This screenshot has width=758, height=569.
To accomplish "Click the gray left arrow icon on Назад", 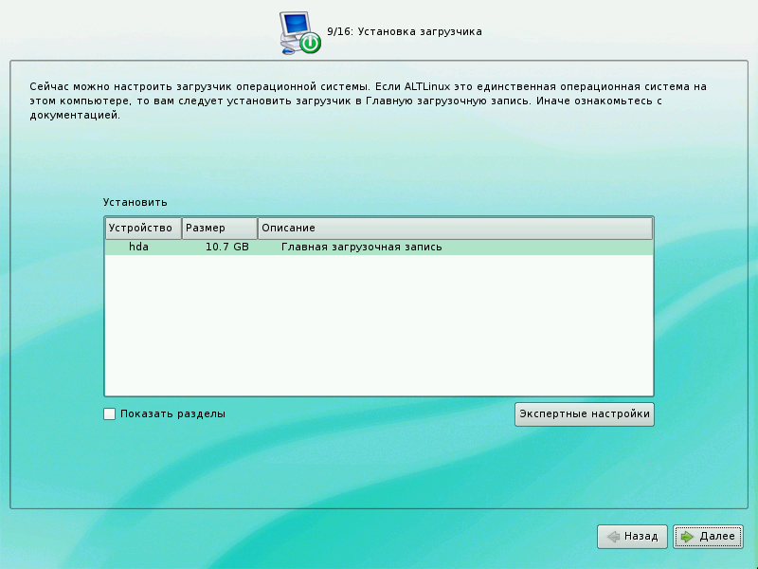I will [x=614, y=537].
